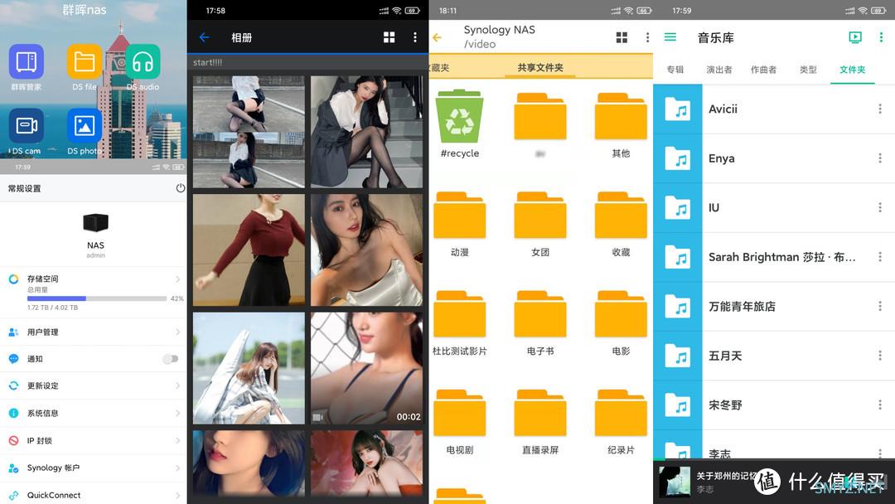Launch the DS file app
The image size is (895, 504).
coord(85,61)
